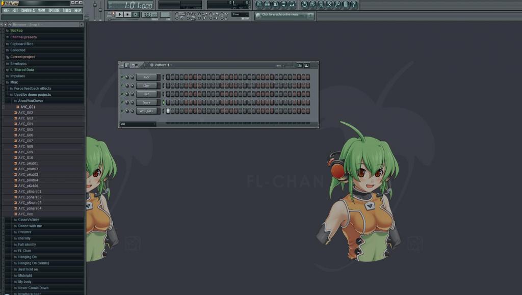
Task: Open the Line snap dropdown
Action: point(241,14)
